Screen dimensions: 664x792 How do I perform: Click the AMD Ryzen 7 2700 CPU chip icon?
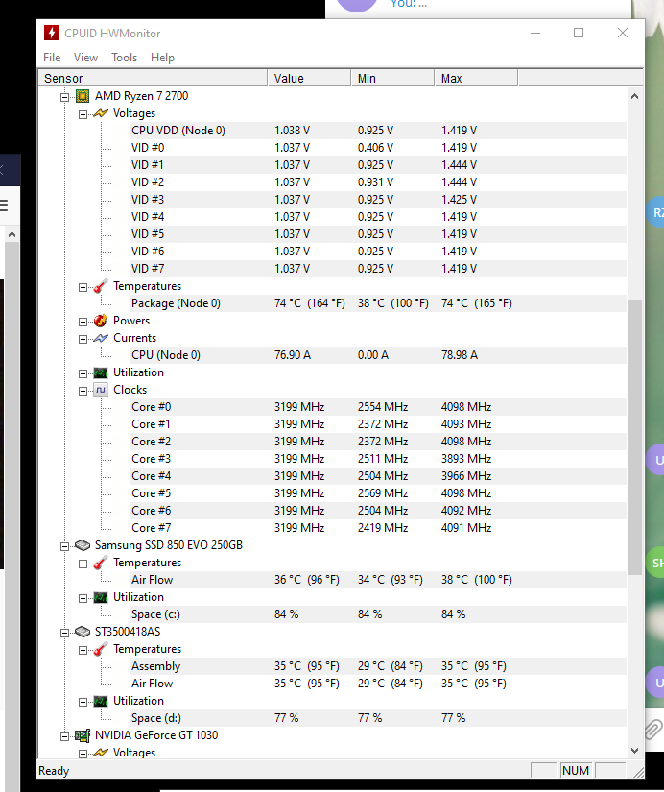[x=83, y=96]
